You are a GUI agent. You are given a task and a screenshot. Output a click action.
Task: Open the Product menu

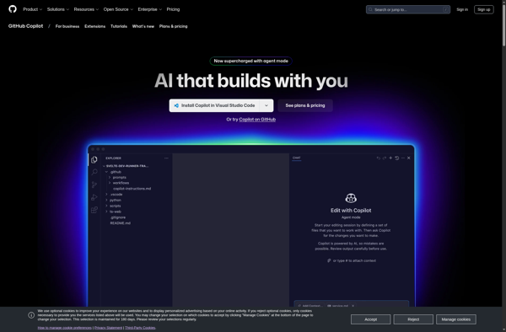pyautogui.click(x=32, y=9)
